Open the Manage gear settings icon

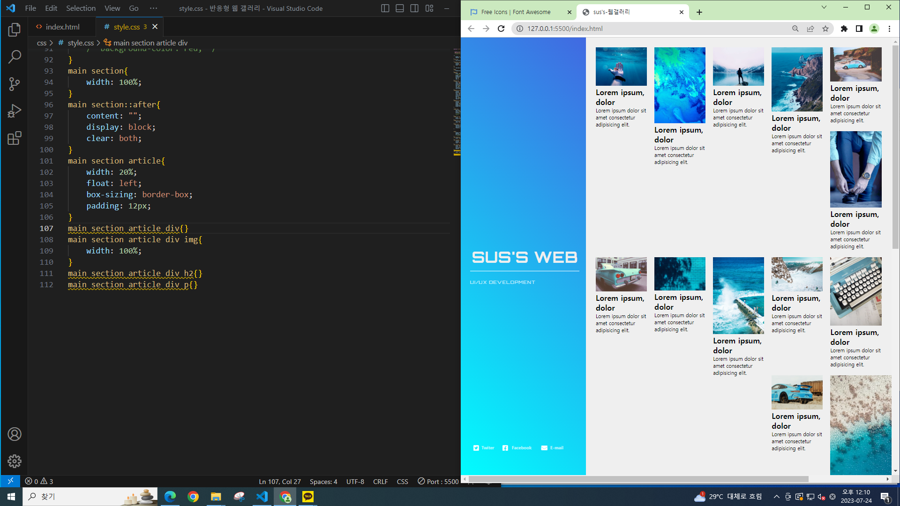pyautogui.click(x=15, y=461)
